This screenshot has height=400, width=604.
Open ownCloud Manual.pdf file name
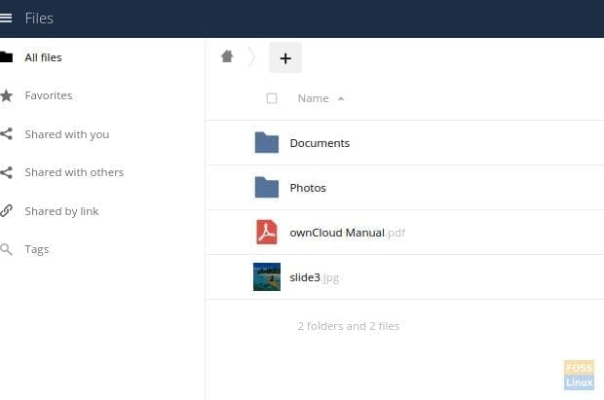click(348, 233)
